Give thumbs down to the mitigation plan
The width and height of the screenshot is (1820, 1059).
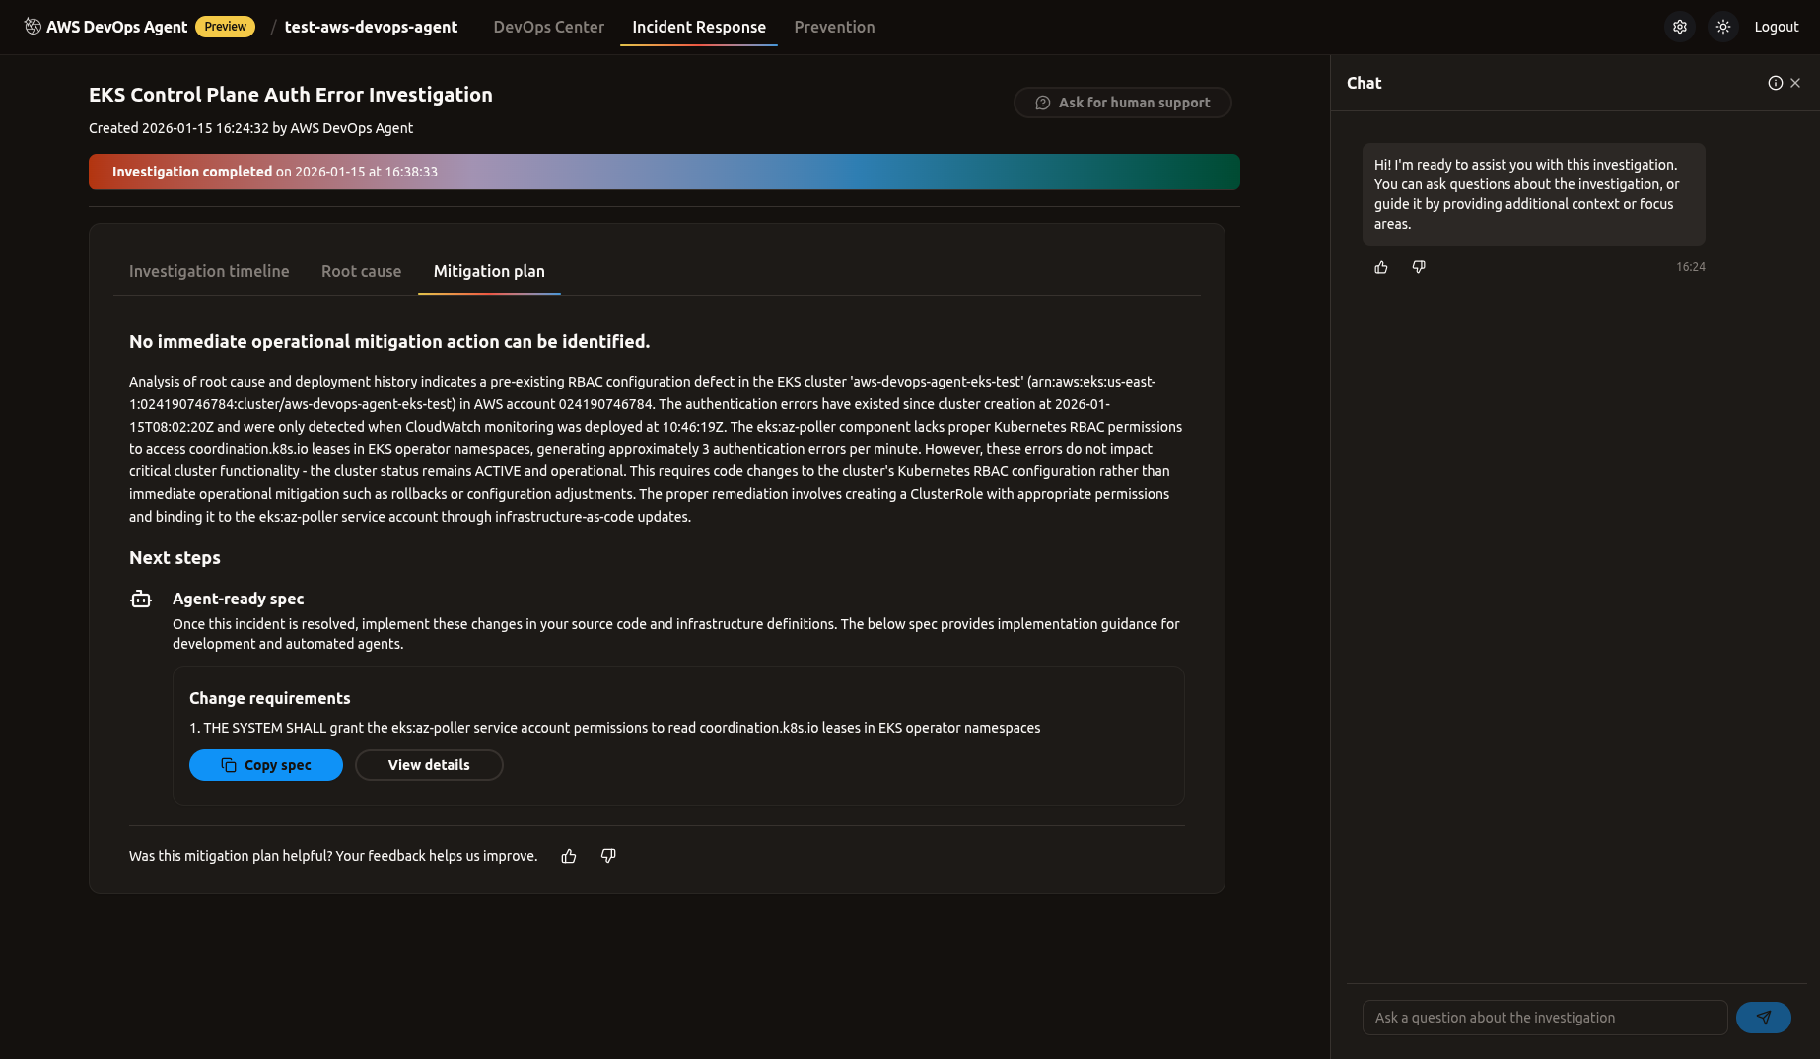coord(608,856)
